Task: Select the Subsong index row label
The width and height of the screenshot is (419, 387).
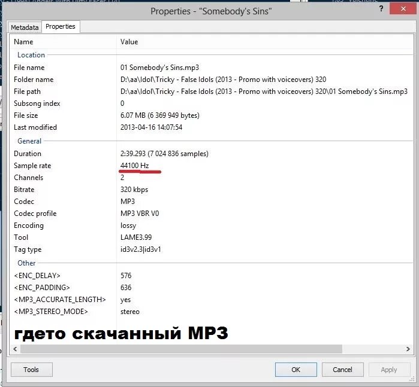Action: coord(37,103)
